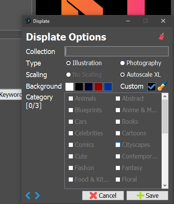
Task: Choose the No Scaling option
Action: pyautogui.click(x=84, y=75)
